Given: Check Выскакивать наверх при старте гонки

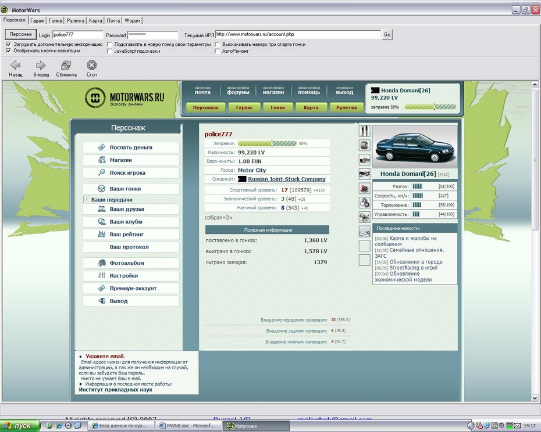Looking at the screenshot, I should pyautogui.click(x=218, y=45).
